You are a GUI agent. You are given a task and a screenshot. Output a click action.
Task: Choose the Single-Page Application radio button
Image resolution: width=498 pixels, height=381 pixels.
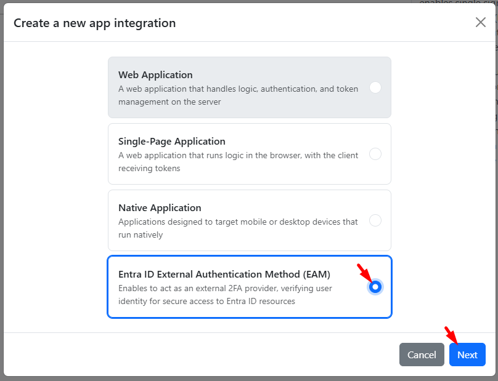pyautogui.click(x=375, y=154)
